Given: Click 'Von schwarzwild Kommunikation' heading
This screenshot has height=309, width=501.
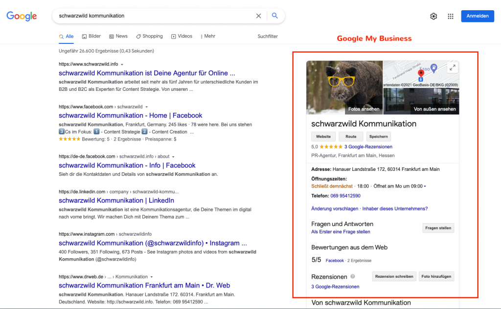Looking at the screenshot, I should pos(361,303).
